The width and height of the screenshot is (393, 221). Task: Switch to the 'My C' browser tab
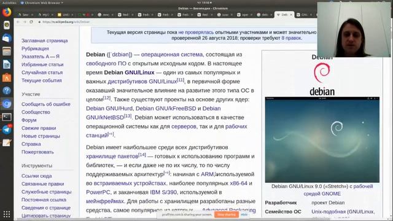coord(45,15)
